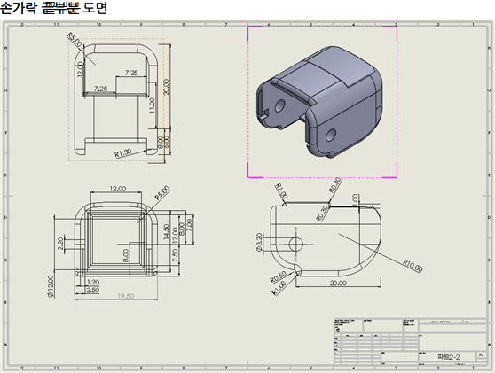Select the 11.00 vertical dimension

[152, 105]
